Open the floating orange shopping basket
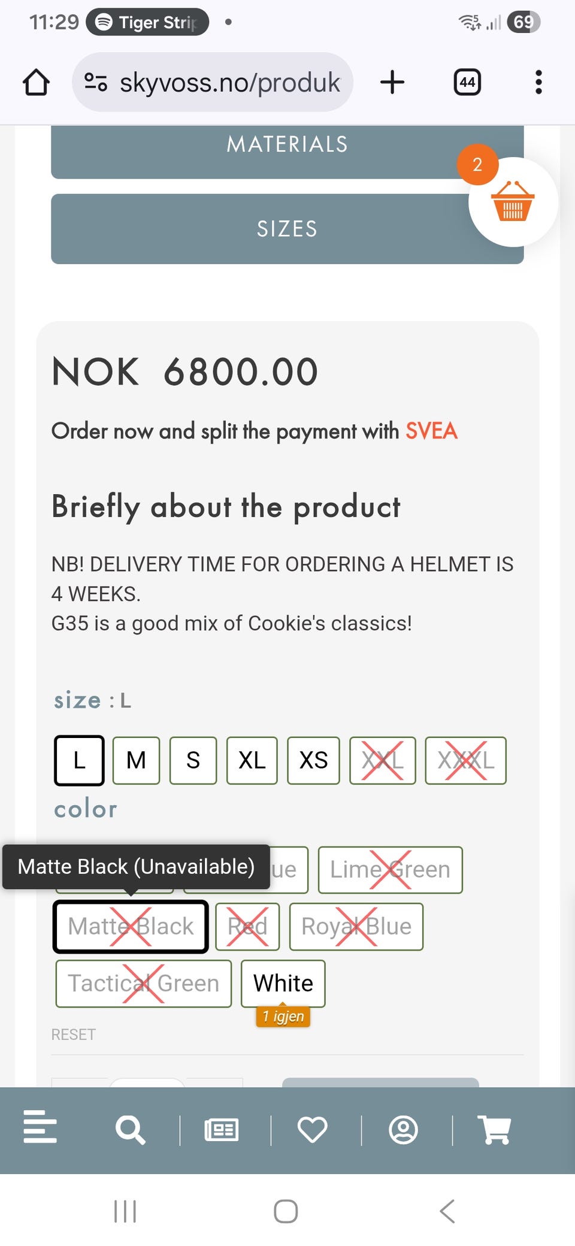Screen dimensions: 575x1246 513,202
